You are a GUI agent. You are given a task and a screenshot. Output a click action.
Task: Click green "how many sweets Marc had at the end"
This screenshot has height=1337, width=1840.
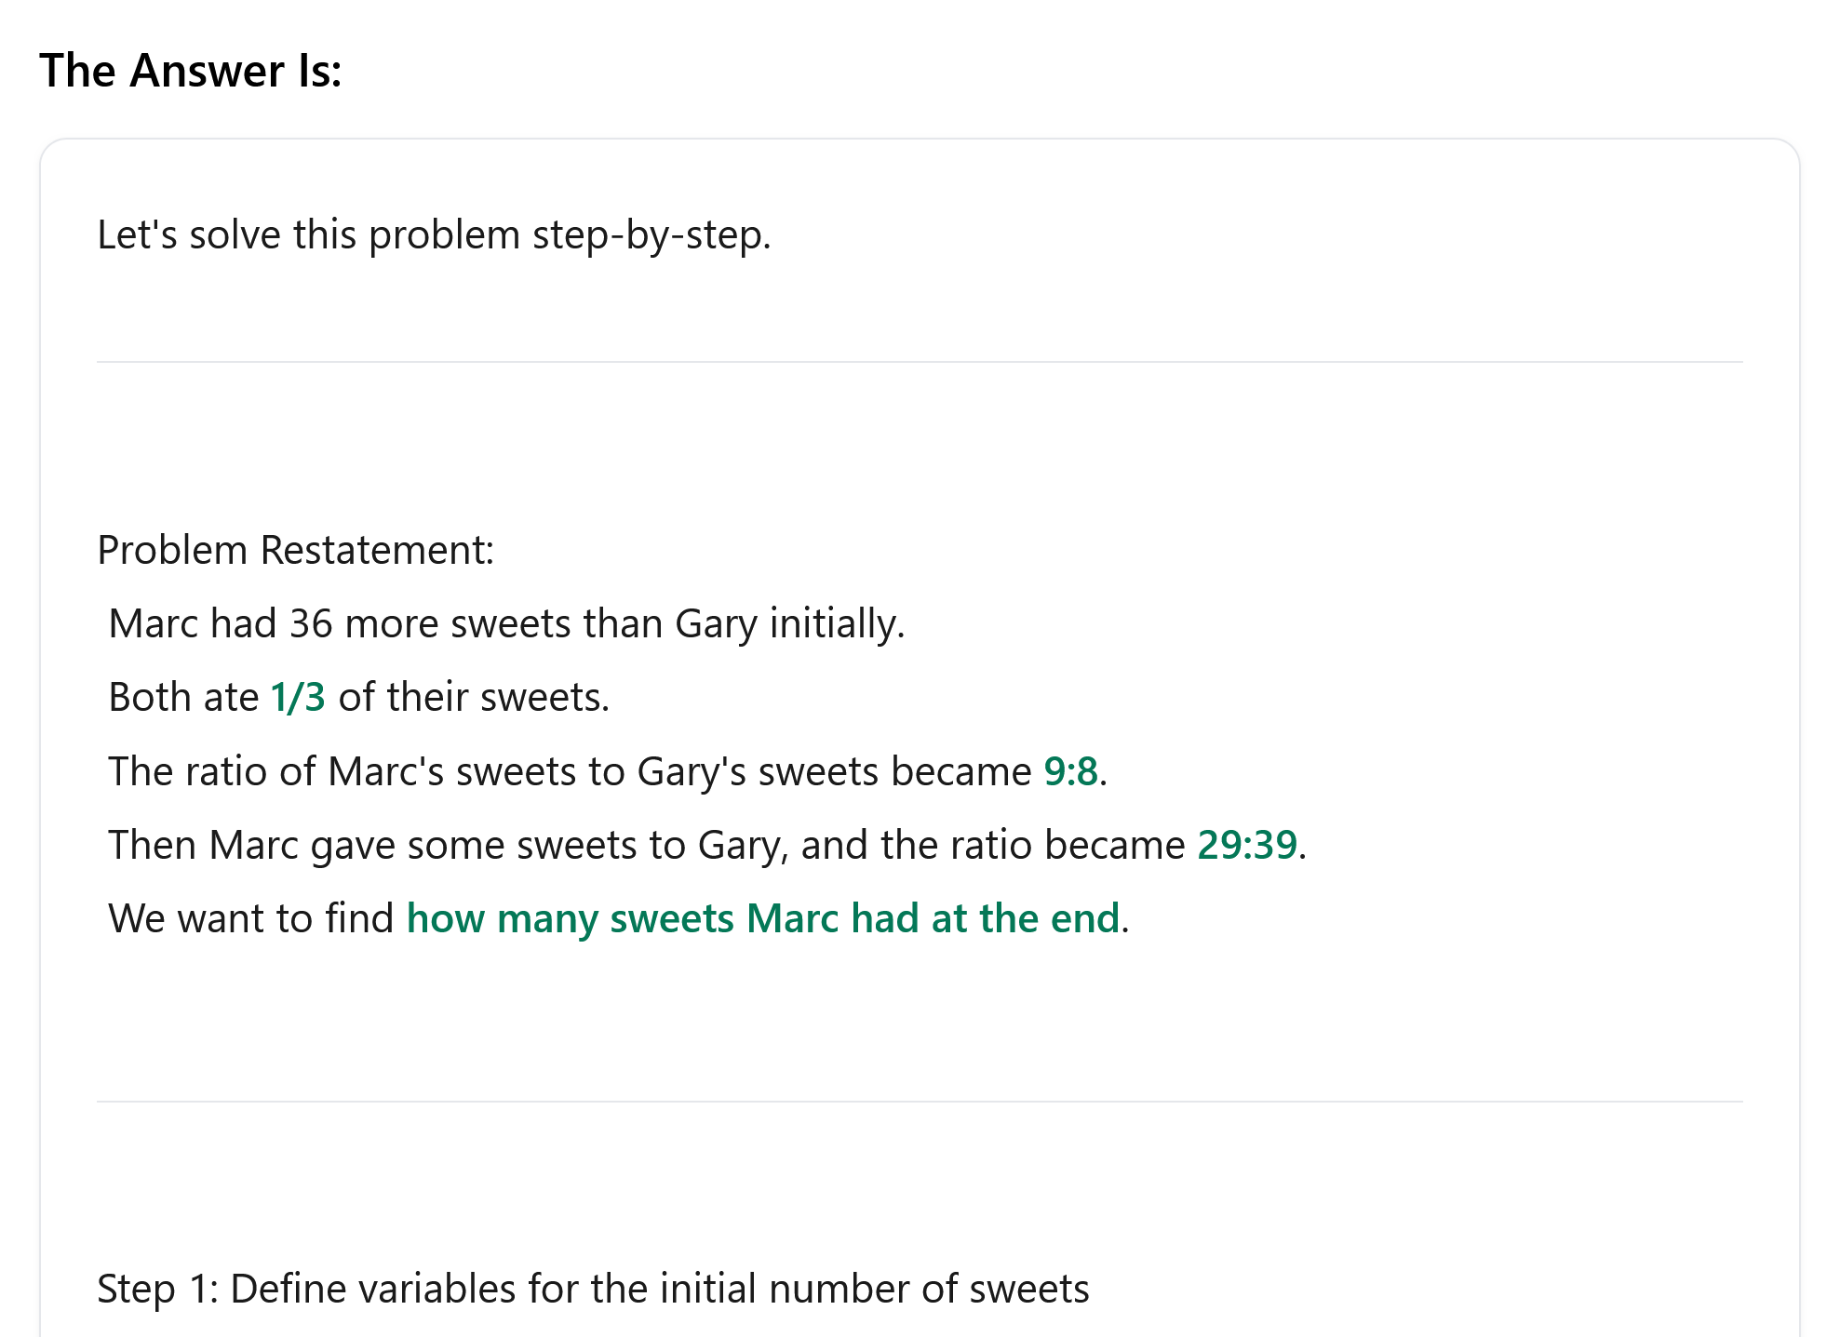[x=762, y=918]
